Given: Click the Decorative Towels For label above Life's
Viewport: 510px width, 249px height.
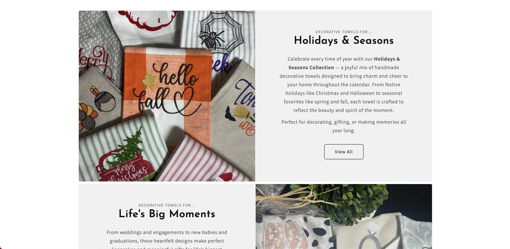Looking at the screenshot, I should 167,205.
